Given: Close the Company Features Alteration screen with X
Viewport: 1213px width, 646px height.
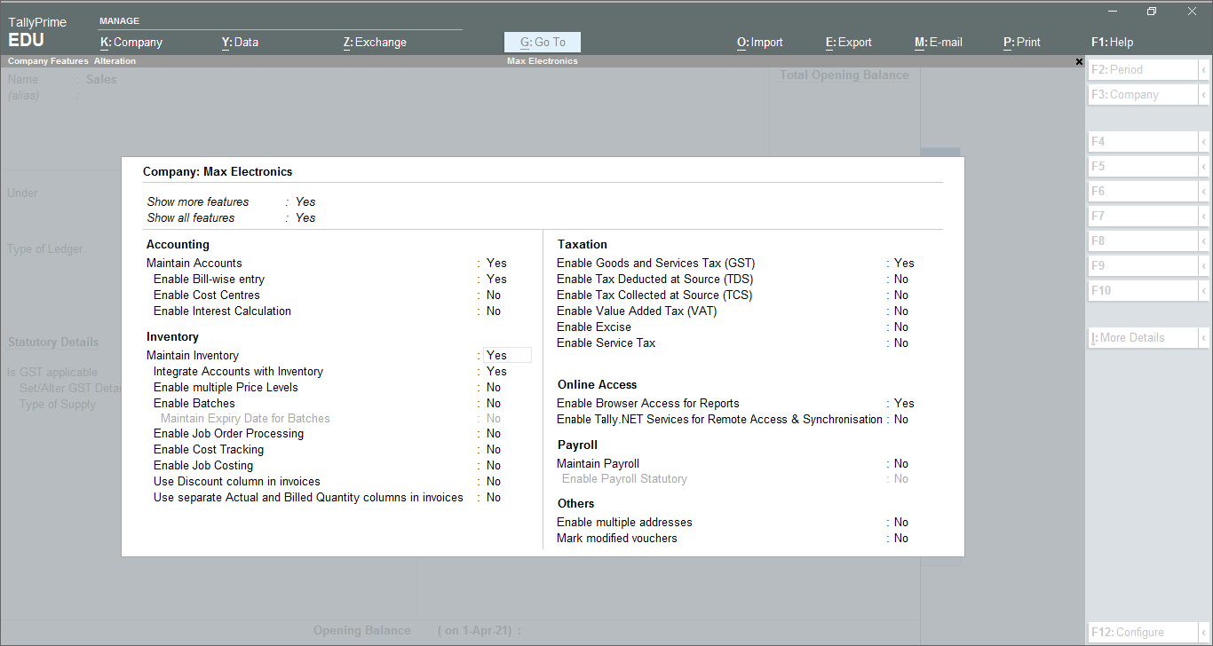Looking at the screenshot, I should [x=1079, y=62].
